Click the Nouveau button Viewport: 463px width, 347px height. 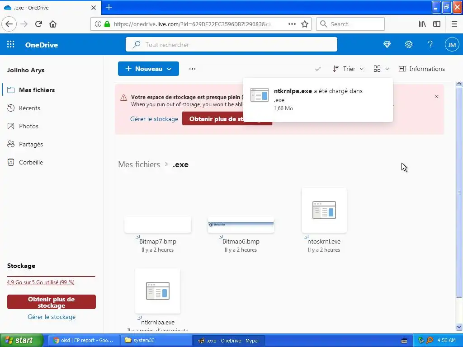coord(148,69)
